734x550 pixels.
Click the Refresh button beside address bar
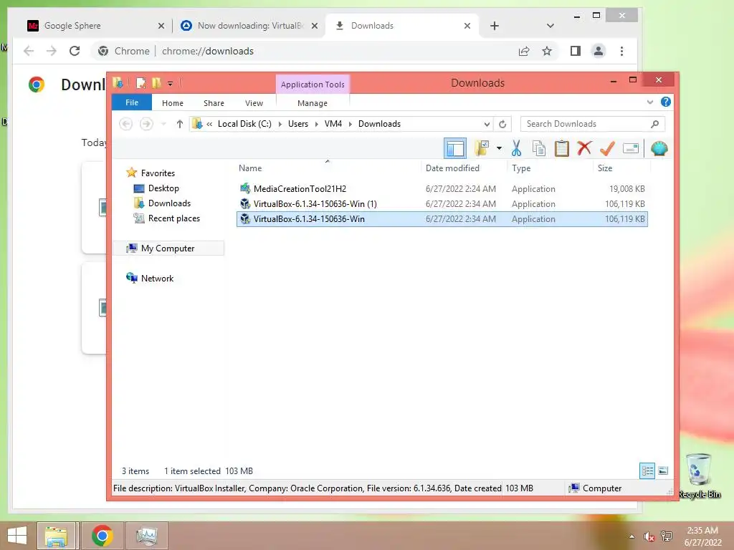pyautogui.click(x=502, y=124)
